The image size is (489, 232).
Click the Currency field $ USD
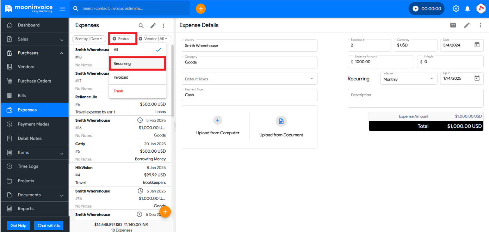click(x=415, y=45)
